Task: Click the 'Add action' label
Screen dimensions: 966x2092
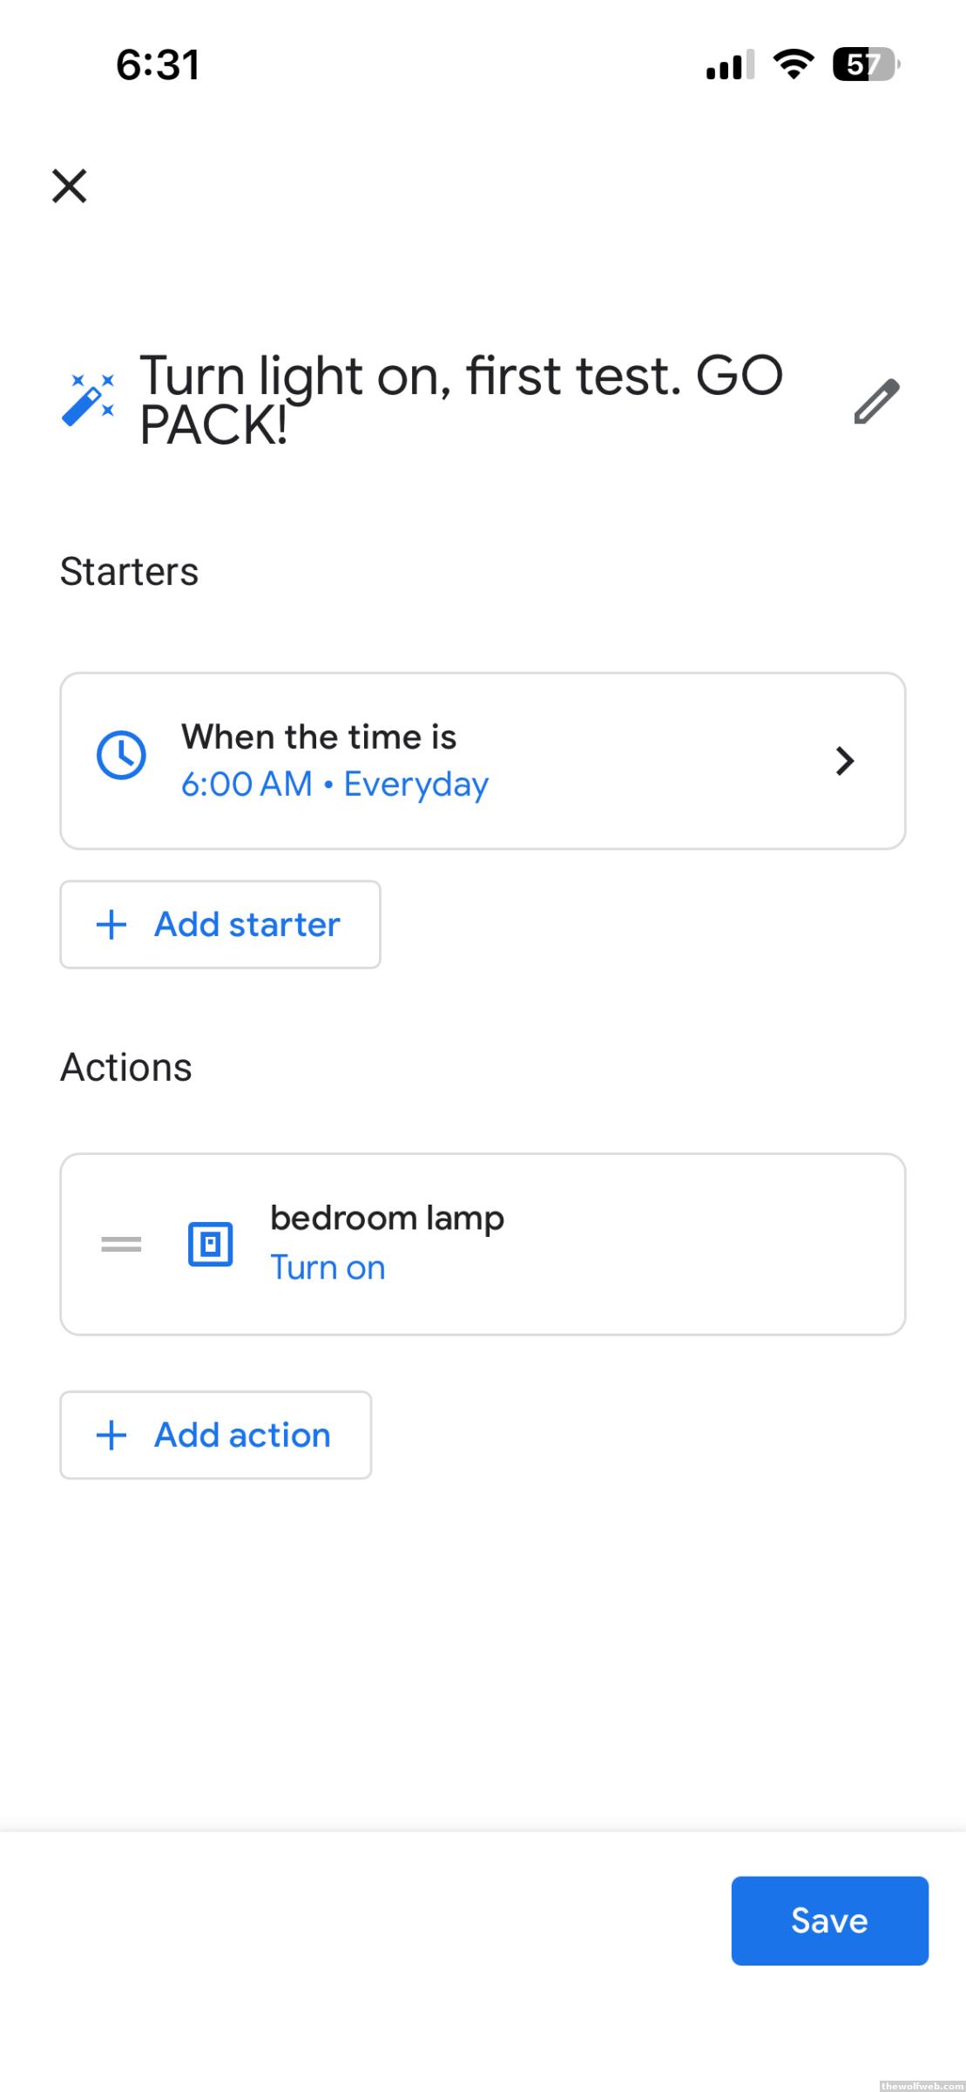Action: 242,1436
